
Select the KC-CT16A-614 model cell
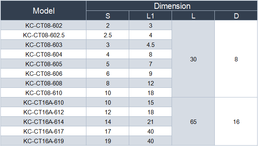click(x=44, y=122)
